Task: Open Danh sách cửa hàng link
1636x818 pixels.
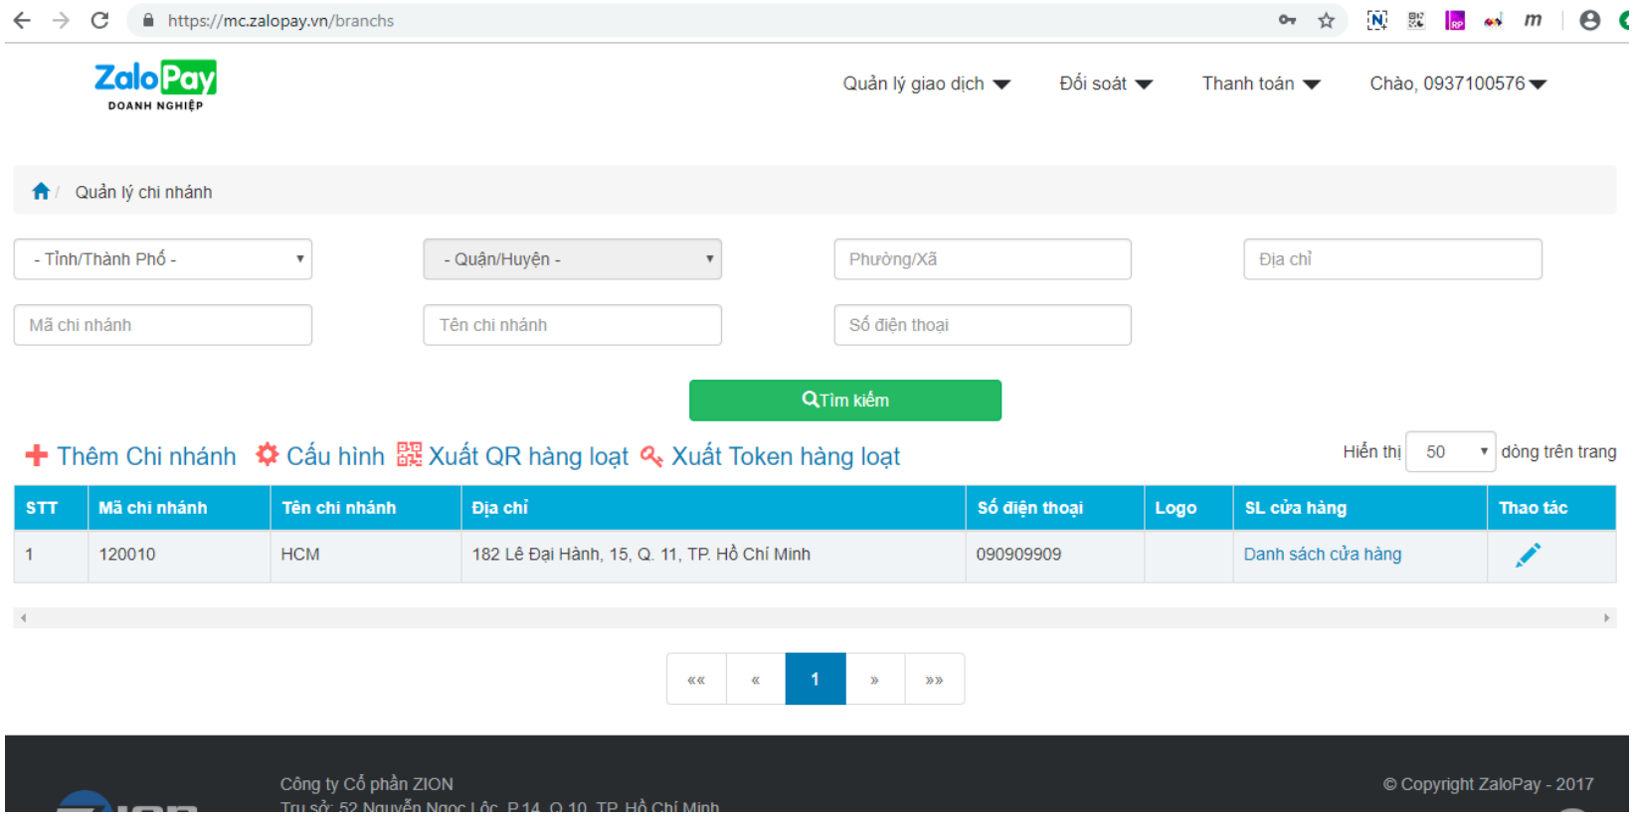Action: 1322,555
